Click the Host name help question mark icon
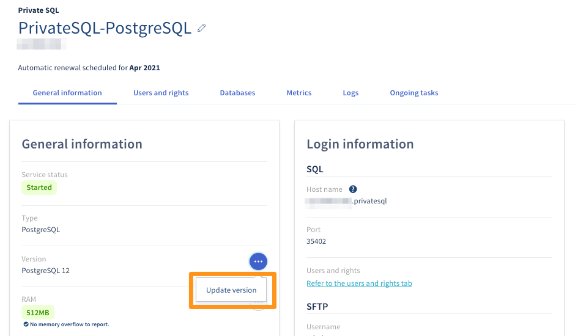Image resolution: width=575 pixels, height=336 pixels. (353, 189)
